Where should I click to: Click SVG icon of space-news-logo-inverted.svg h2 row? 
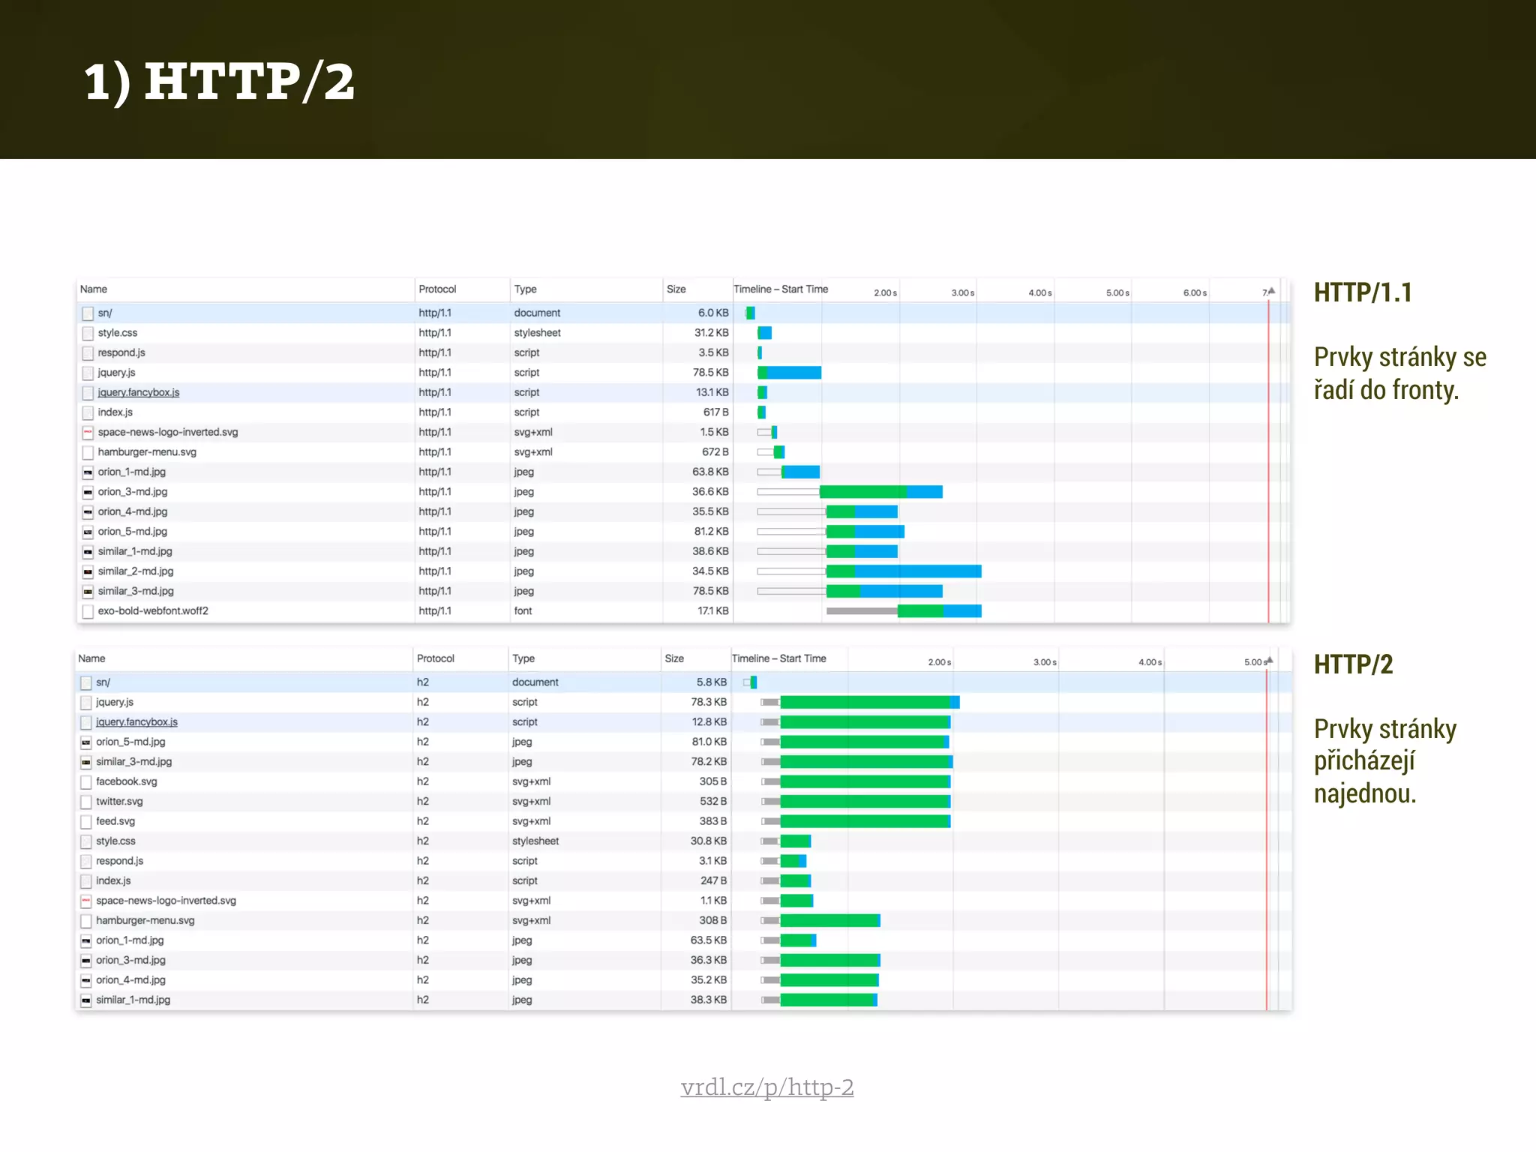86,901
